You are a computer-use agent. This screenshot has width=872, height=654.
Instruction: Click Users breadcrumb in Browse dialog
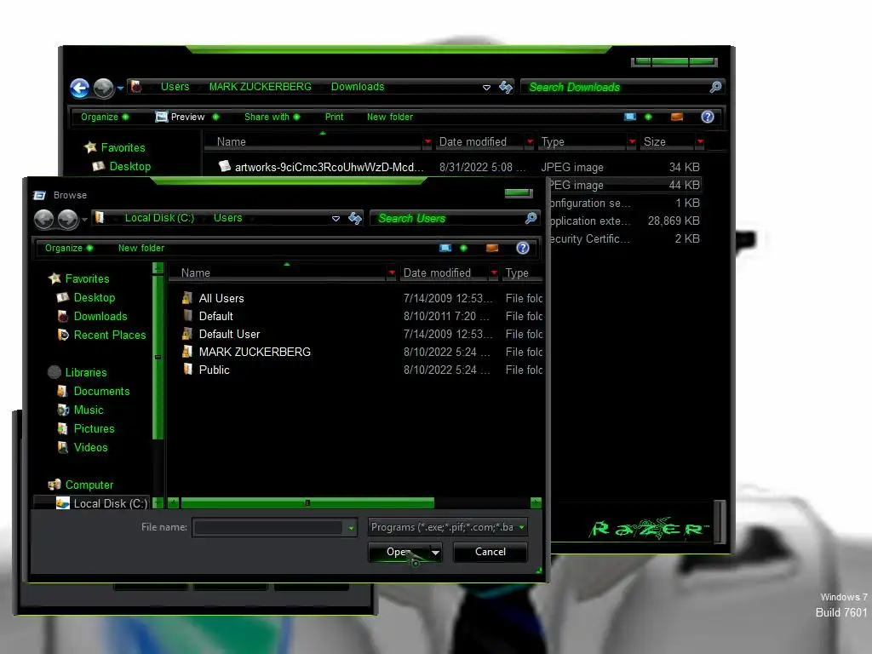[228, 218]
